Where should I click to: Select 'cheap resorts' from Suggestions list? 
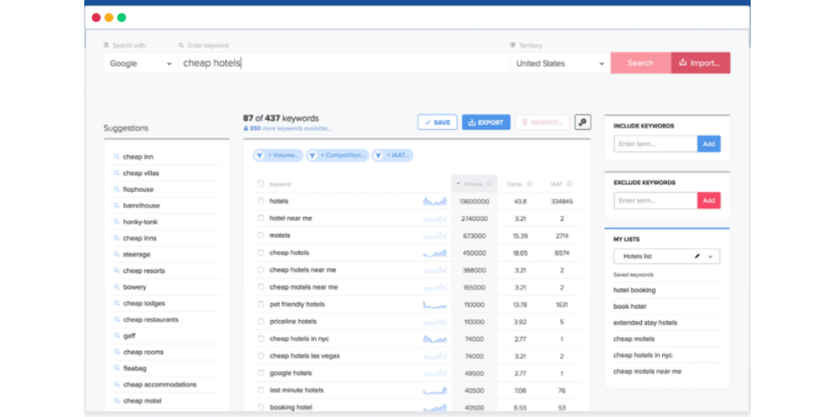coord(144,271)
